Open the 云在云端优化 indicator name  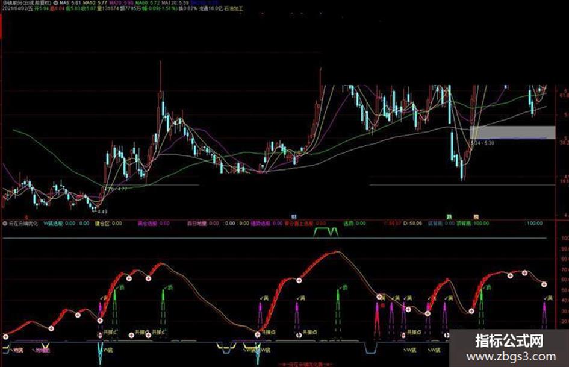coord(23,224)
